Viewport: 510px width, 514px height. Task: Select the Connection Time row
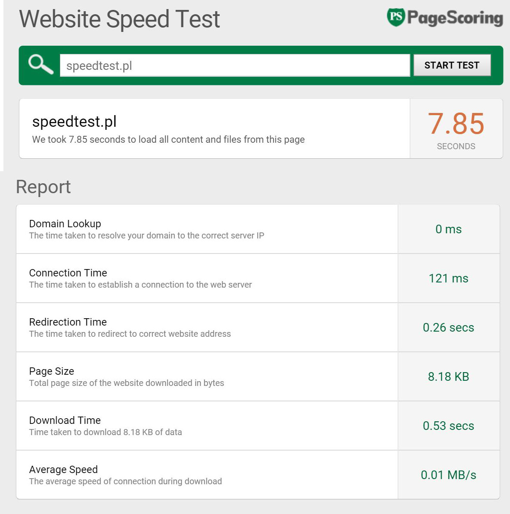pyautogui.click(x=258, y=278)
